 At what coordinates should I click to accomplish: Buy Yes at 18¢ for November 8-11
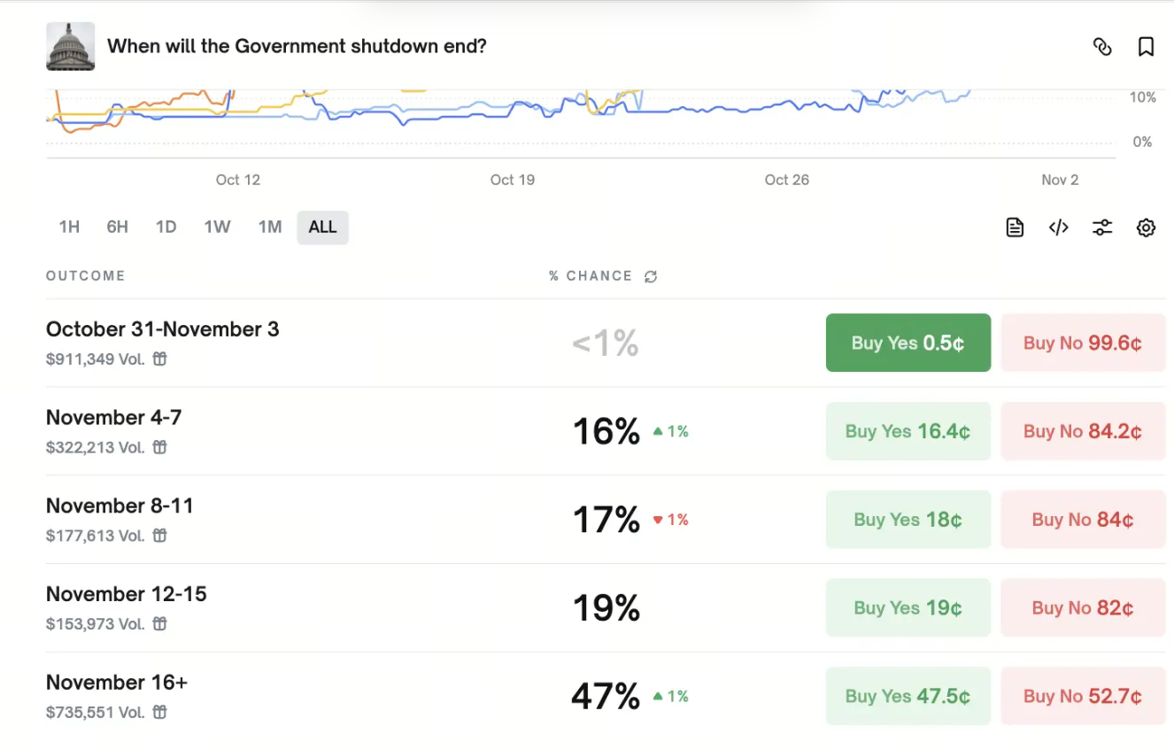coord(908,520)
